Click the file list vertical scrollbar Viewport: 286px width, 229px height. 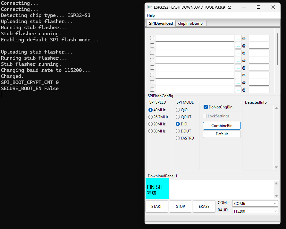(277, 49)
